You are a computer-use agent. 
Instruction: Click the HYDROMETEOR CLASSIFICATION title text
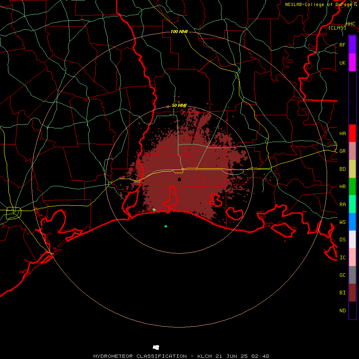[x=140, y=356]
